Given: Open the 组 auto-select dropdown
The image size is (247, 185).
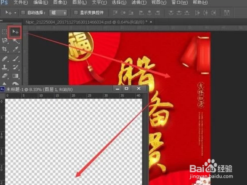Looking at the screenshot, I should [x=58, y=13].
